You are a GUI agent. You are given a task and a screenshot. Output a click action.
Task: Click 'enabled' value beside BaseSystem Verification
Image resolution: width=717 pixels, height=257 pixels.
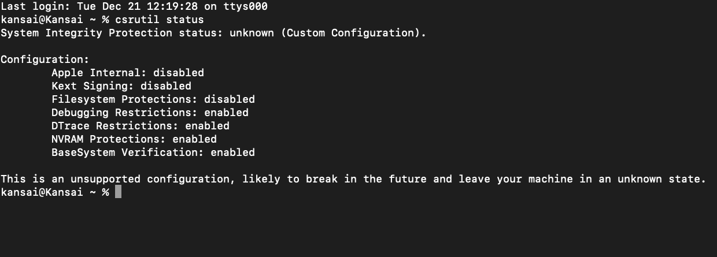pos(232,152)
